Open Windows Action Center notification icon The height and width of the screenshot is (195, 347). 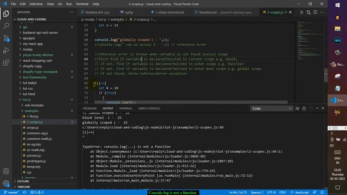337,187
